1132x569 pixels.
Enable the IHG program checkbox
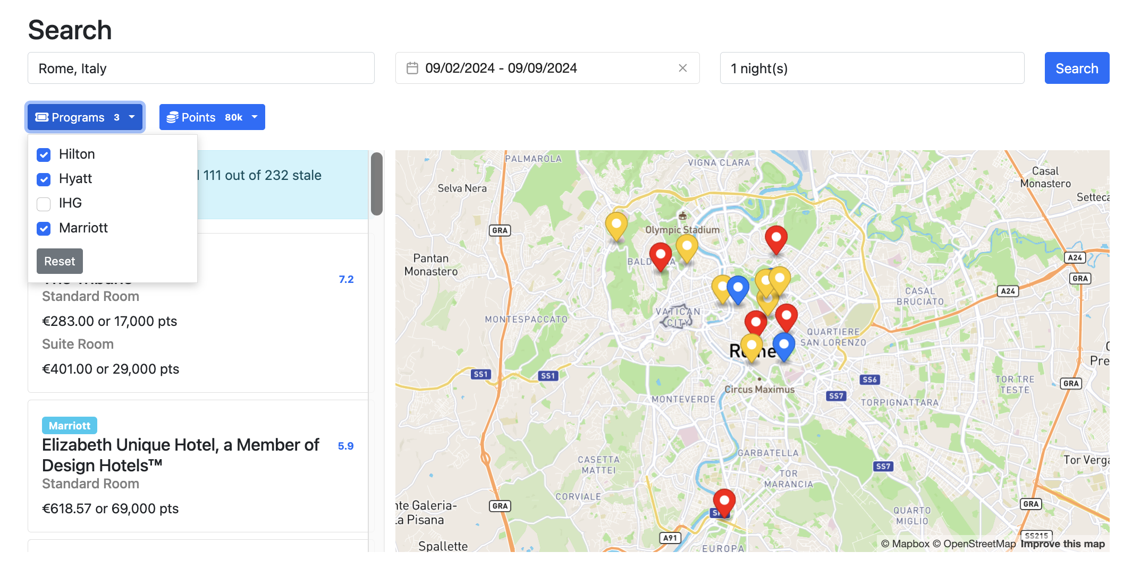coord(44,204)
